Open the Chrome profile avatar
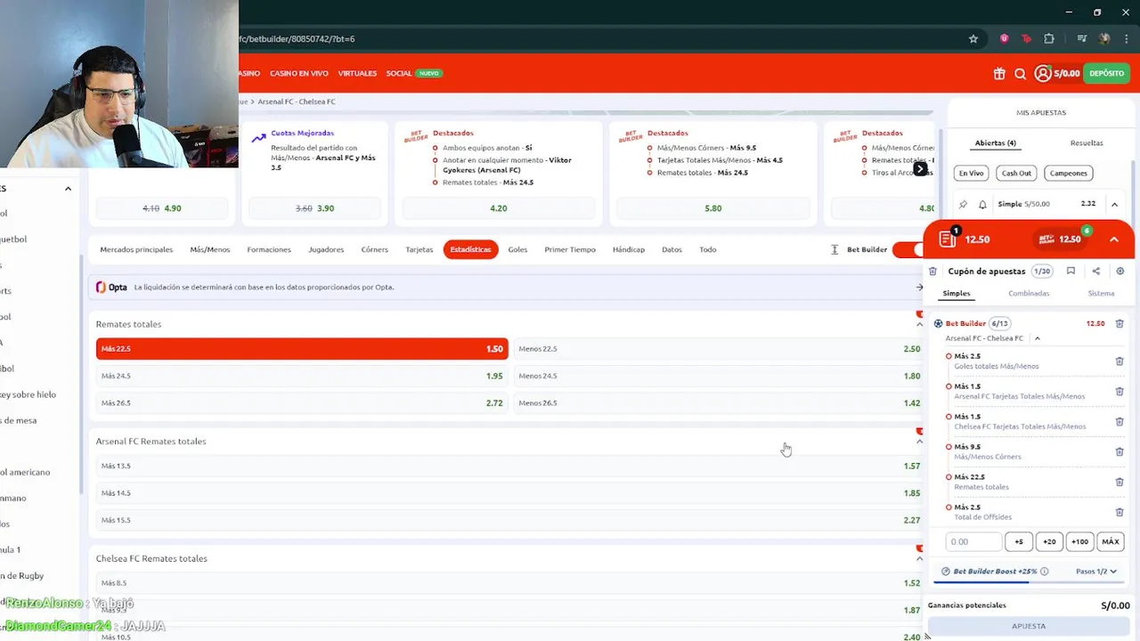This screenshot has height=641, width=1140. click(1105, 39)
